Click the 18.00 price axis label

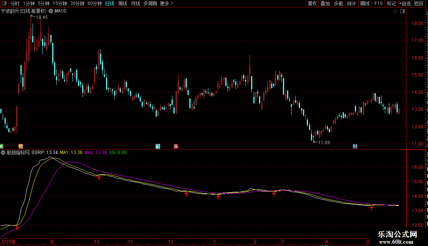click(x=418, y=23)
